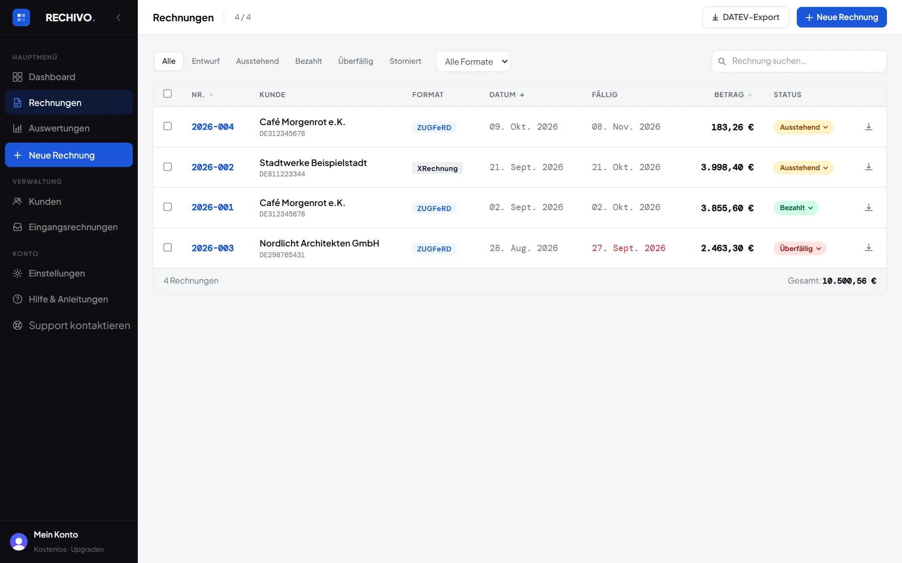Click top-right Neue Rechnung button
902x563 pixels.
[x=841, y=17]
